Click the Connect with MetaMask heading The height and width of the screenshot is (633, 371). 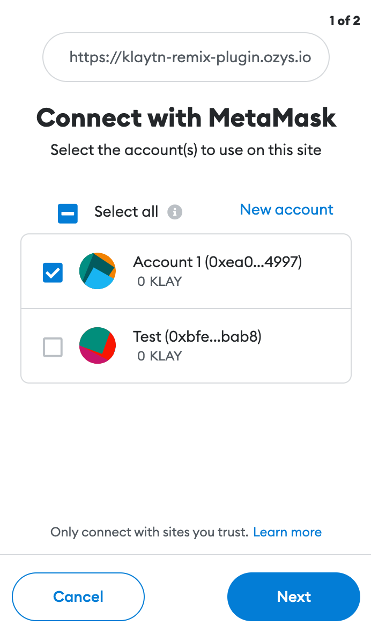[186, 118]
